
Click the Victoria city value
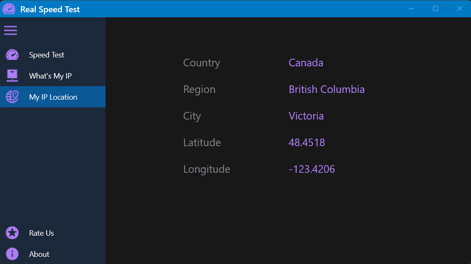[x=306, y=116]
